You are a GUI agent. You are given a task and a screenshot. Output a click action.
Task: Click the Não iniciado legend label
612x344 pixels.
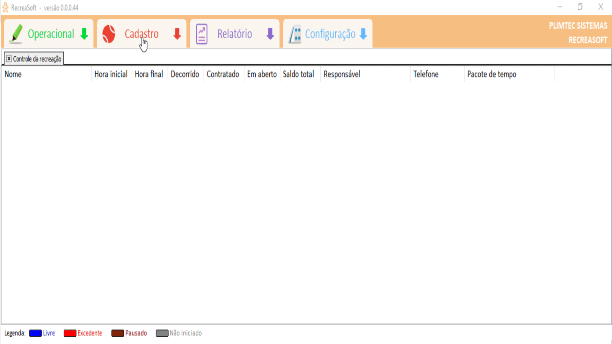186,333
